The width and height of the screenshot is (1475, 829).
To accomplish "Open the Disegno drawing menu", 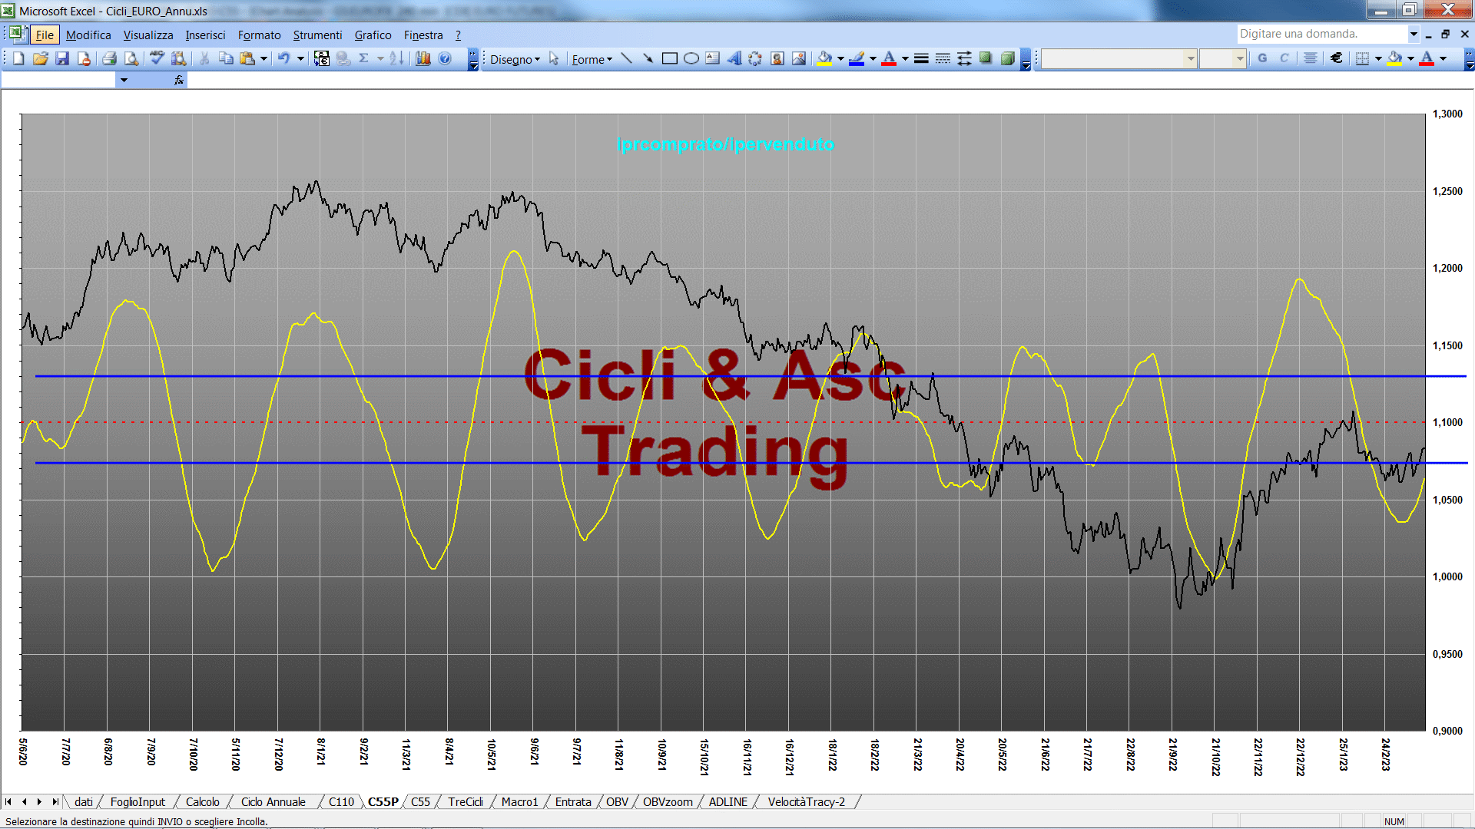I will click(515, 59).
